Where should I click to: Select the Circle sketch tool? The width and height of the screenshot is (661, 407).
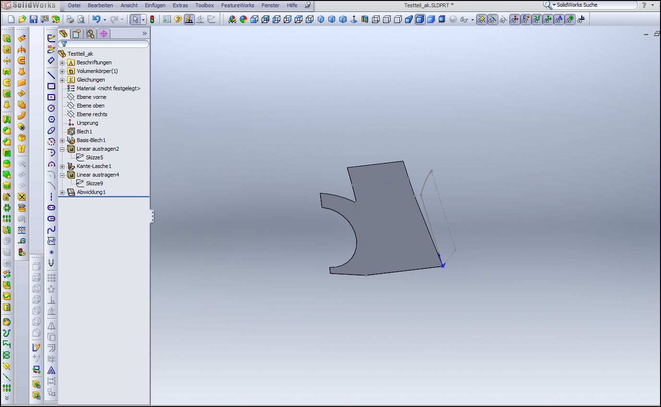51,108
